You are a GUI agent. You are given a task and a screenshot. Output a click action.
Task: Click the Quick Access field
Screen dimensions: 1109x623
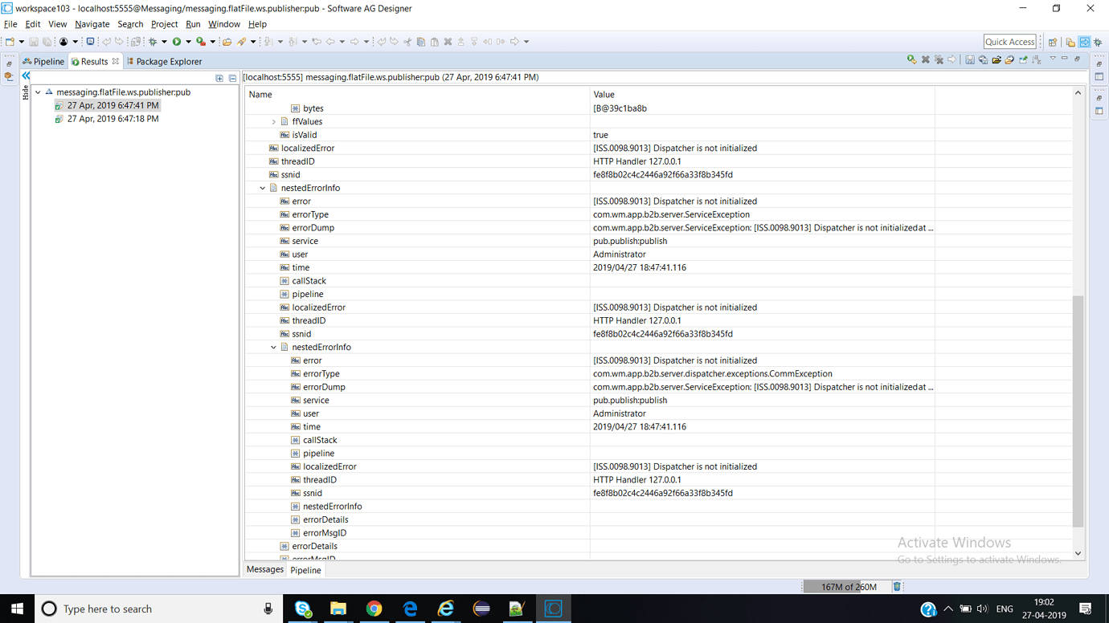[x=1010, y=42]
